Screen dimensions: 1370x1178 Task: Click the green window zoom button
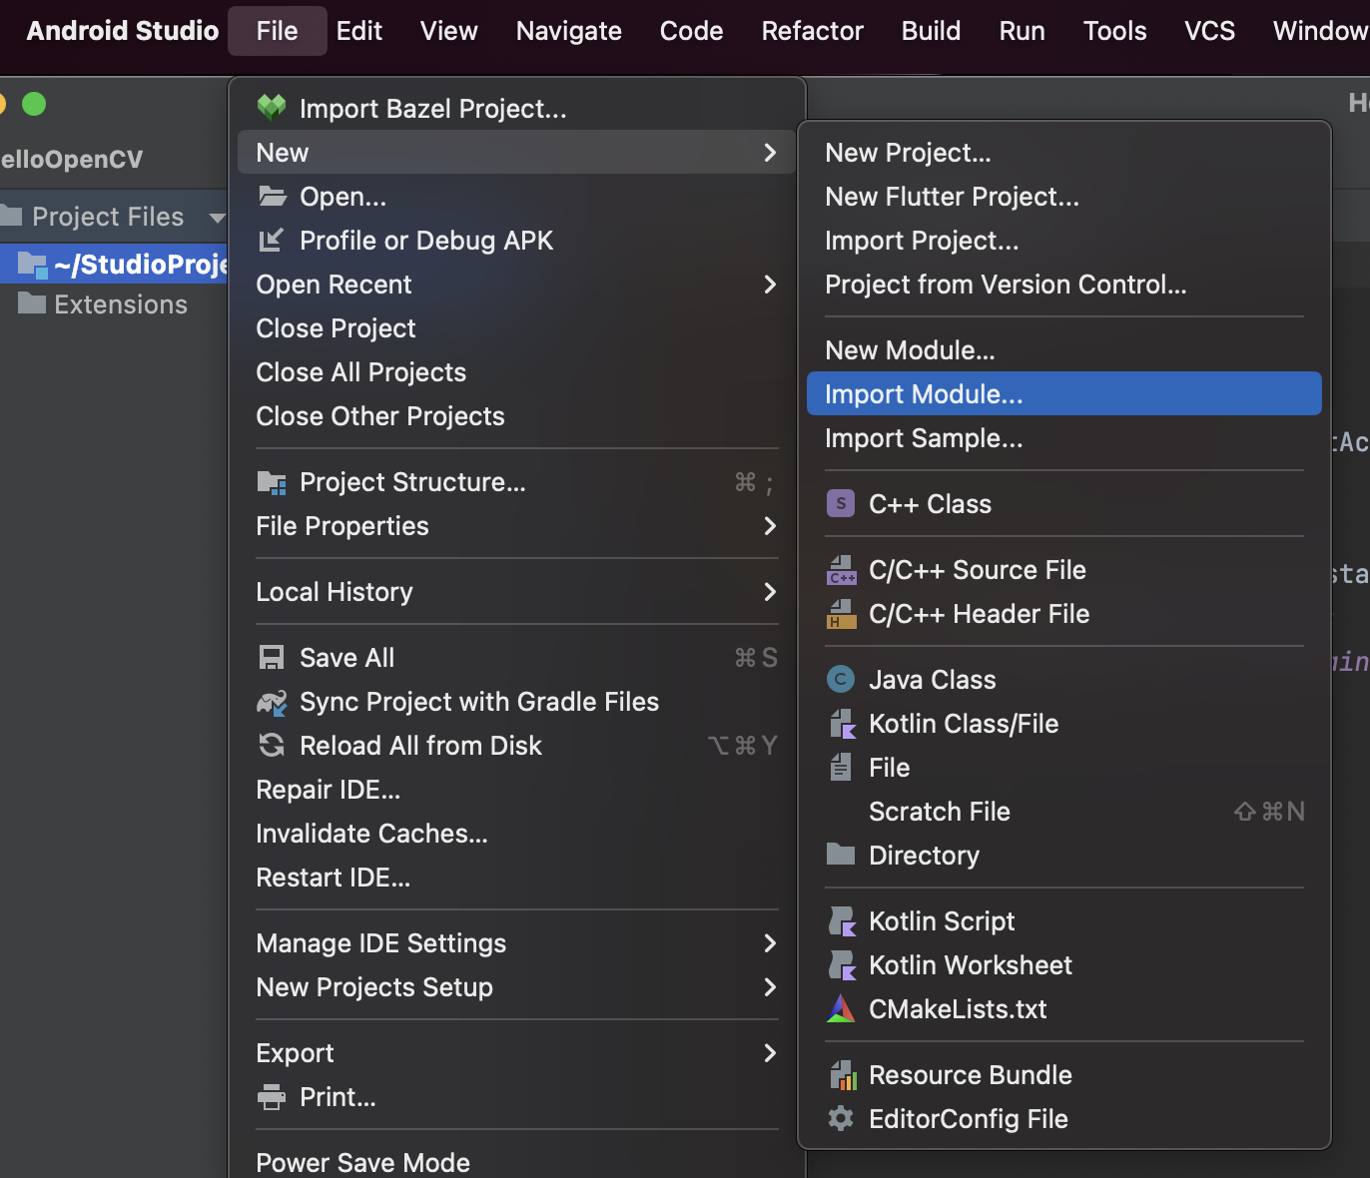click(34, 104)
